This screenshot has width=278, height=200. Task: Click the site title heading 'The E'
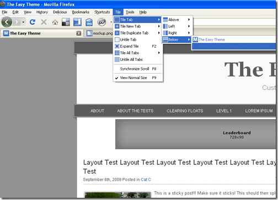point(250,70)
